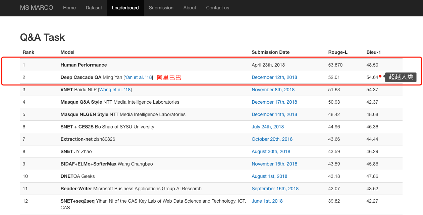
Task: Click the Rouge-L value 52.01
Action: pos(334,77)
